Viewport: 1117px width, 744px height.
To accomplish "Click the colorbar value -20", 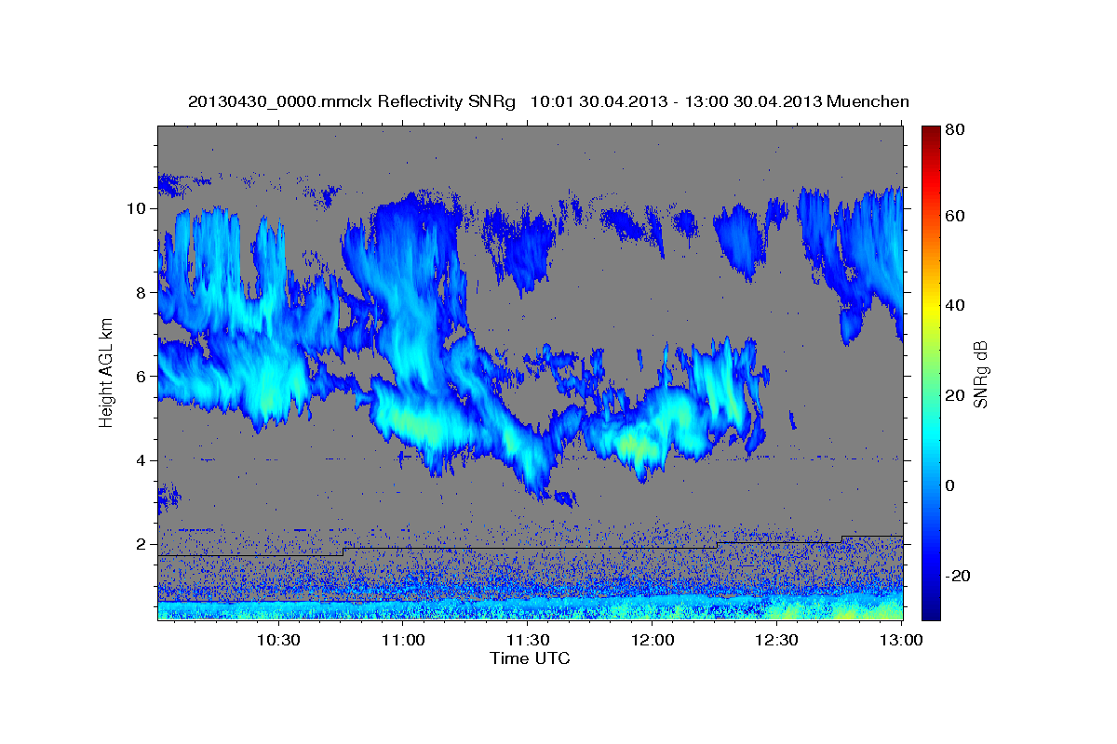I will coord(958,576).
